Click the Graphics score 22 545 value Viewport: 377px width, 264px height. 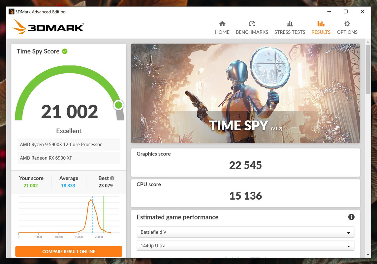[x=245, y=165]
